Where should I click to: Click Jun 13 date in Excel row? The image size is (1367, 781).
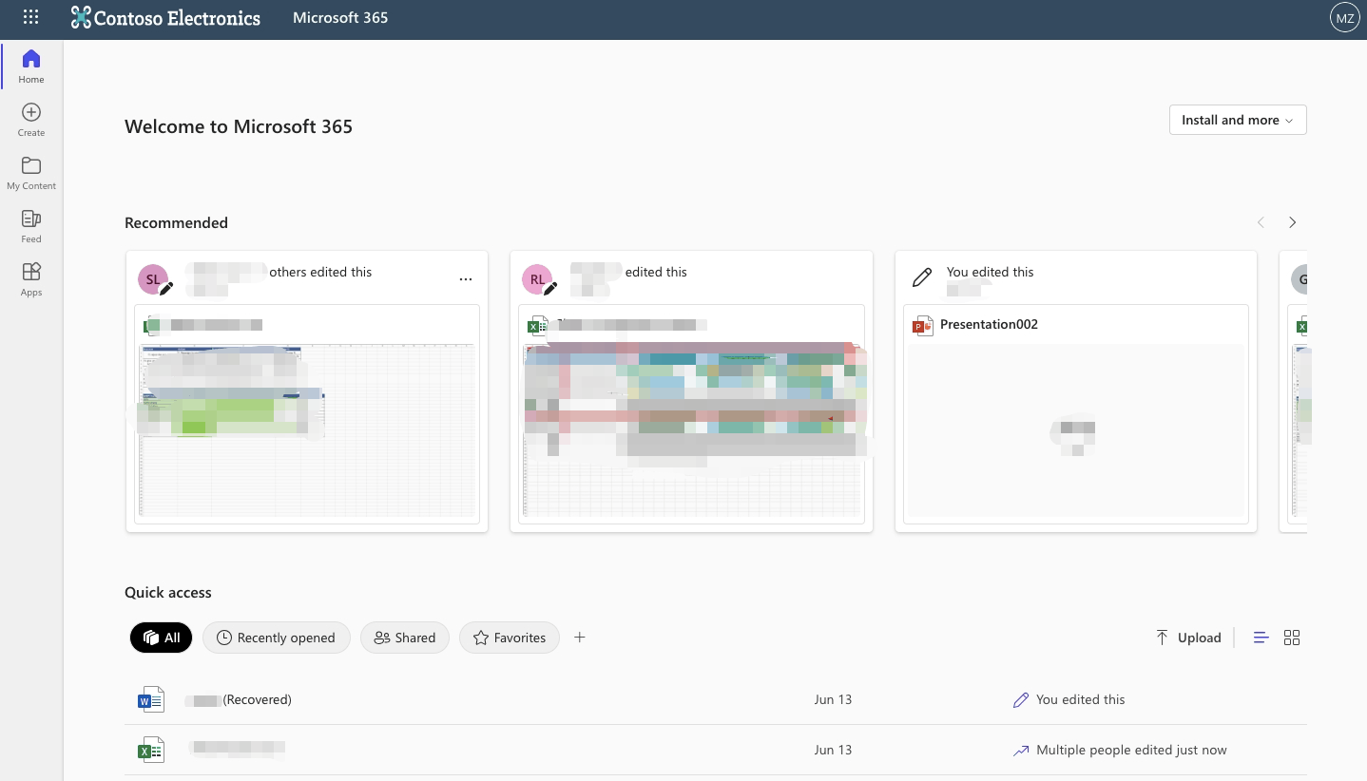coord(833,750)
